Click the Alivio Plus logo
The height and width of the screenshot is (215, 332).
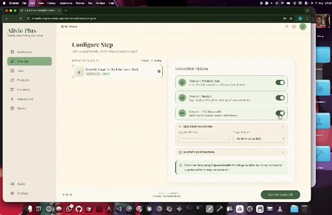(21, 31)
